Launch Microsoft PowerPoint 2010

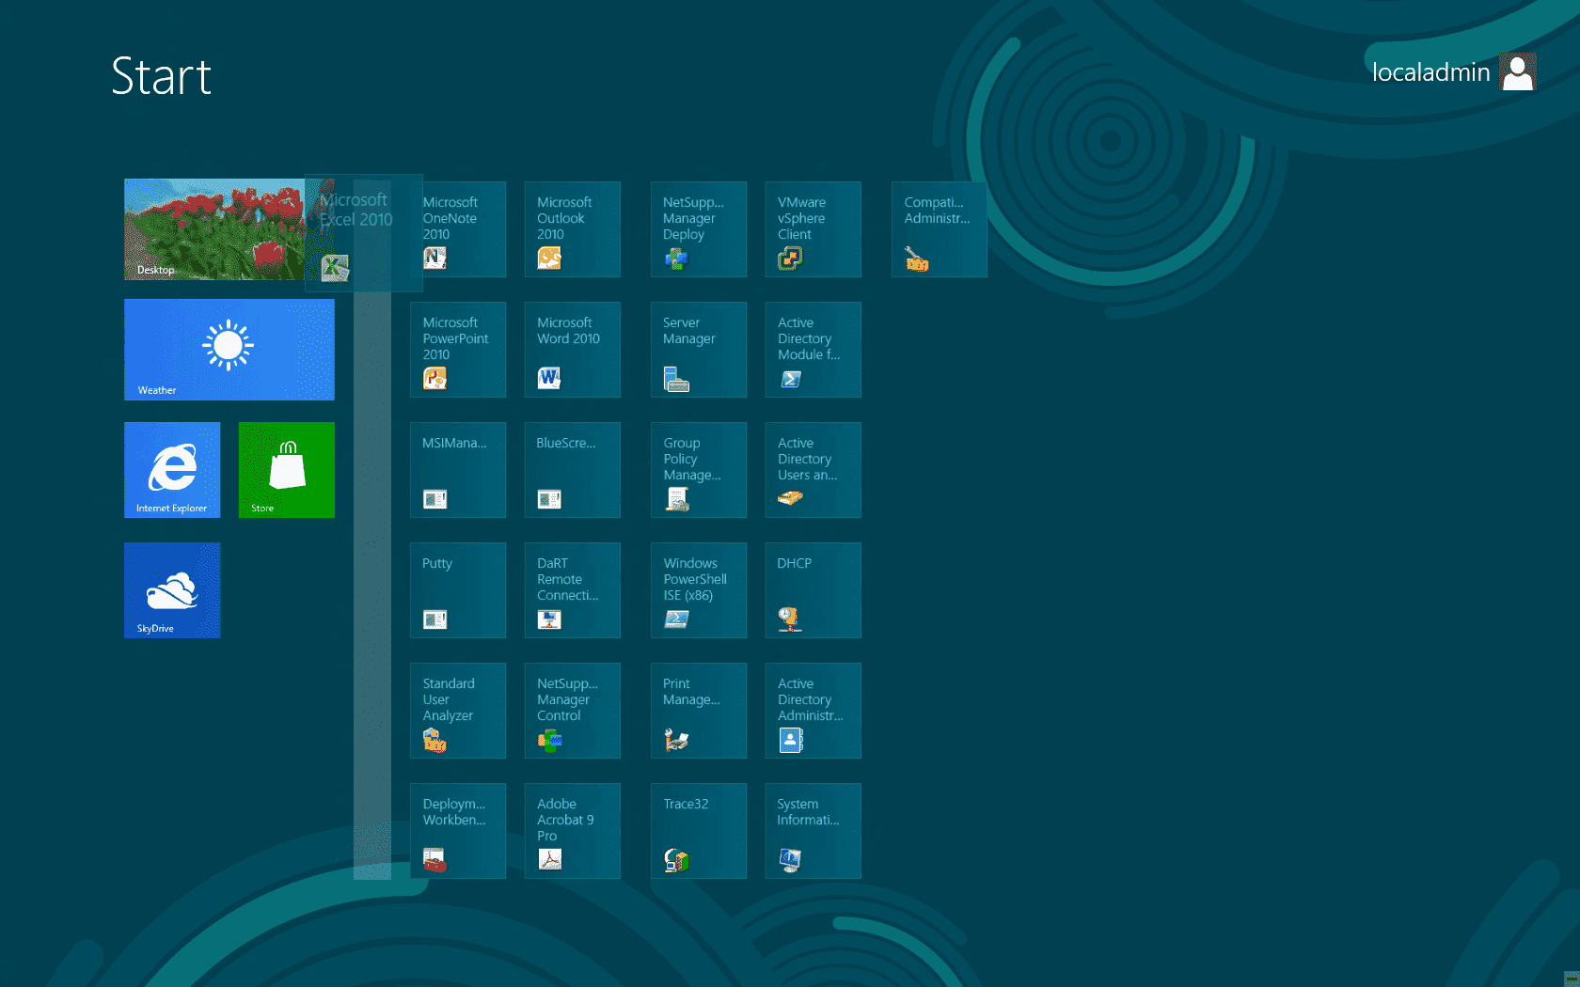(x=458, y=350)
